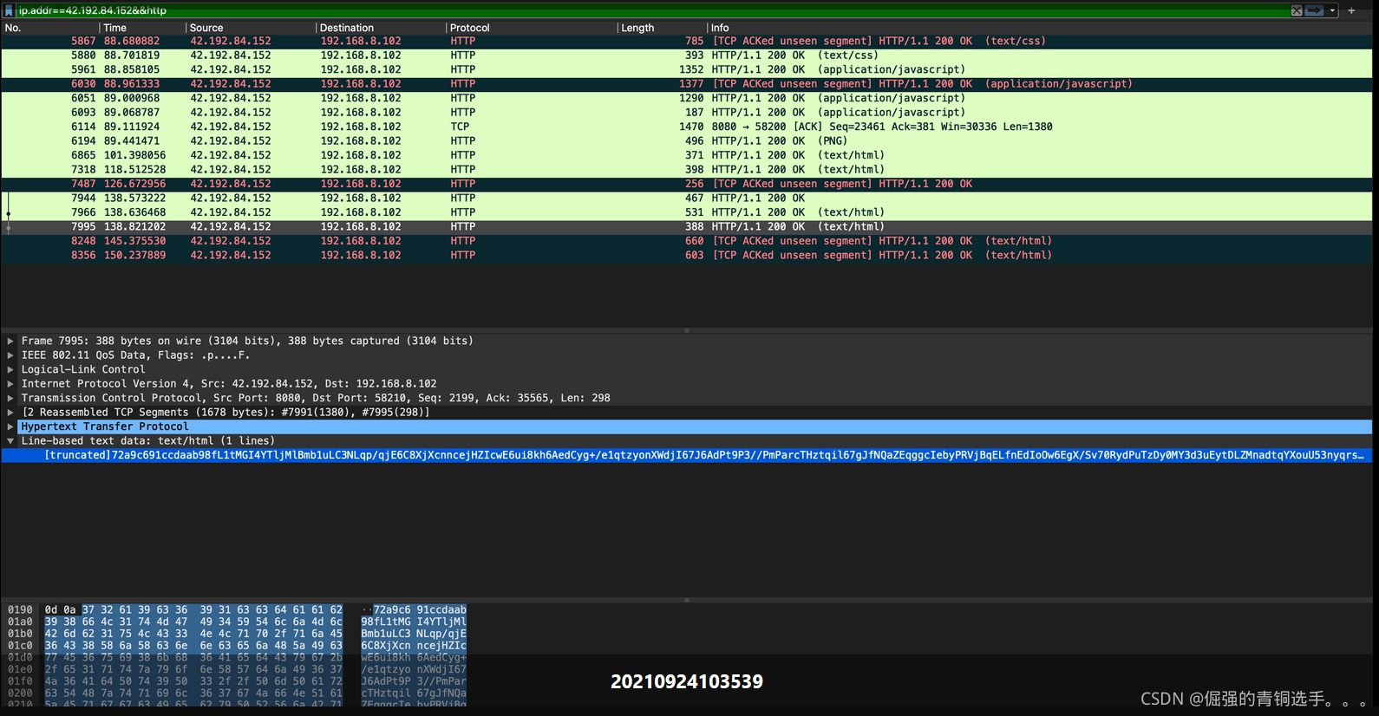Select packet 6194 PNG response
The image size is (1379, 716).
point(687,141)
